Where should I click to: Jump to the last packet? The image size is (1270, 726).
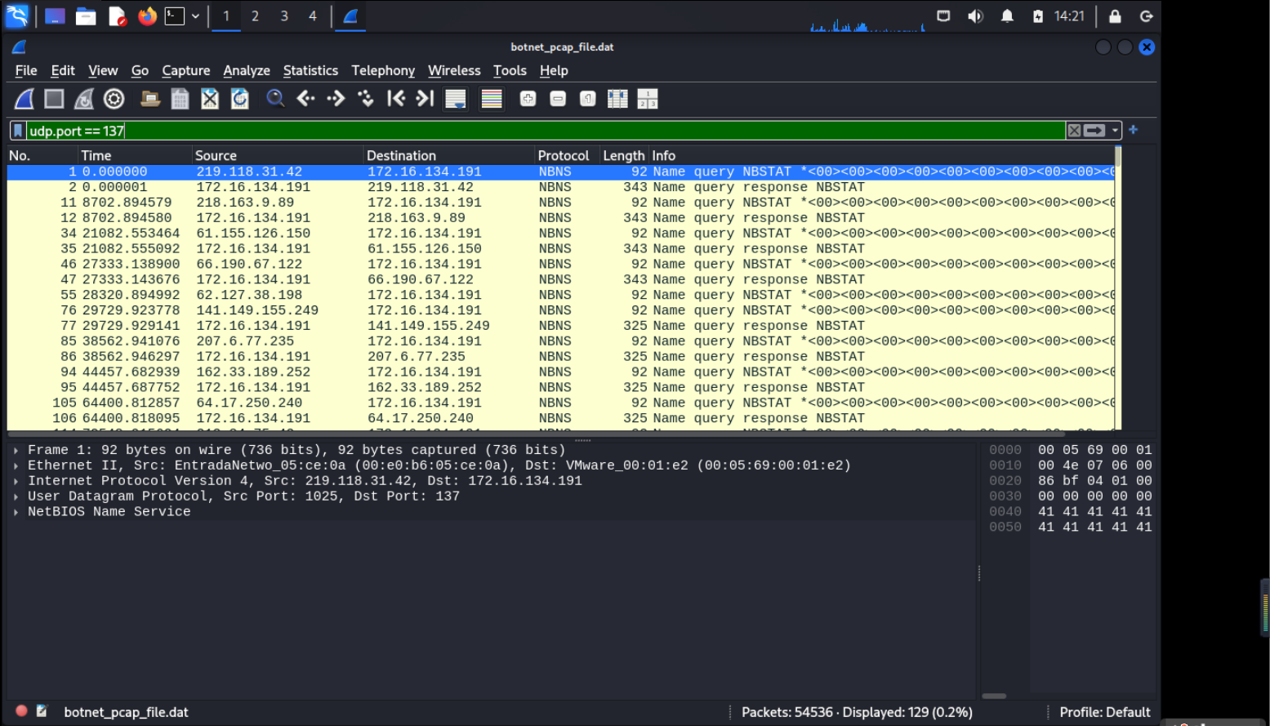tap(425, 99)
